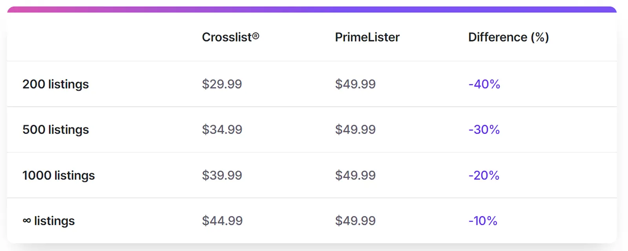This screenshot has width=628, height=251.
Task: Click the $39.99 Crosslist price
Action: click(222, 175)
